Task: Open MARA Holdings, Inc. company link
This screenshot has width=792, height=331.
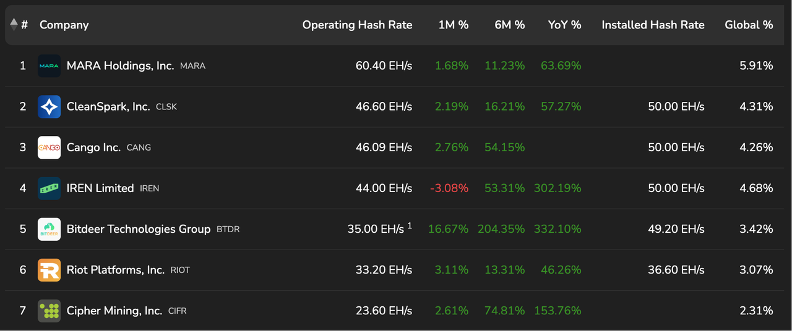Action: (x=120, y=65)
